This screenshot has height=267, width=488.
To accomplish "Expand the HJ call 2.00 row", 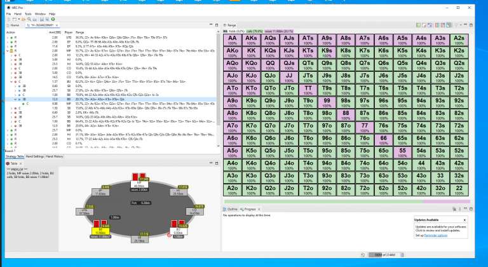I will click(11, 55).
